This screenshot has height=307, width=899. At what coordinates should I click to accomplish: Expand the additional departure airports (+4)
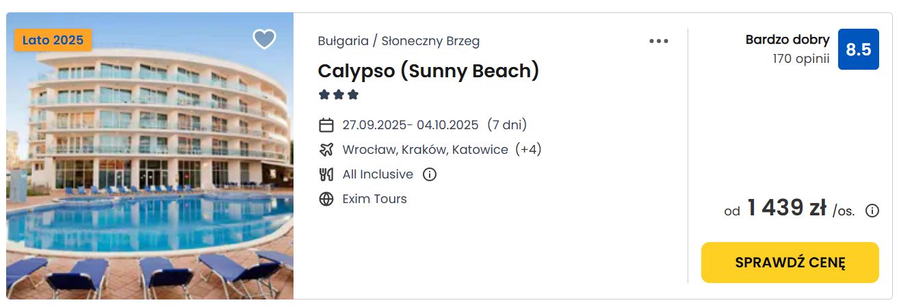pyautogui.click(x=527, y=150)
